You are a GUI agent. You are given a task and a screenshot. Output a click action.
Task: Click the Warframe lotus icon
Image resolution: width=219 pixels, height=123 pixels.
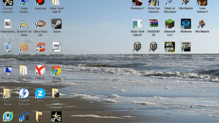186,24
